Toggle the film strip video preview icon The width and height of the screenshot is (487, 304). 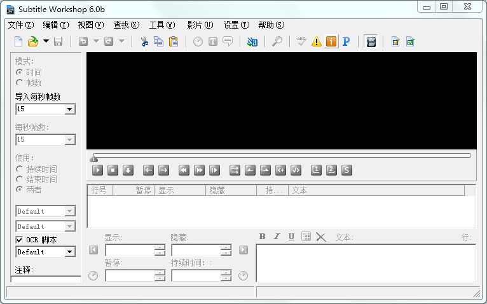click(371, 42)
